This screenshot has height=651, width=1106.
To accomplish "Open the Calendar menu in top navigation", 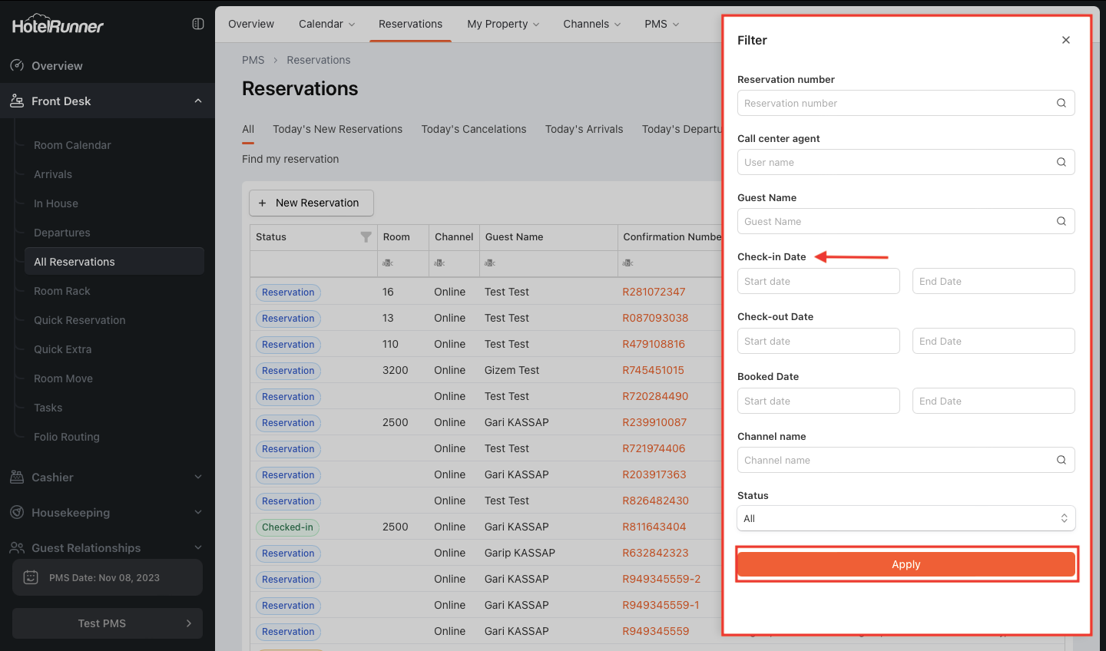I will pyautogui.click(x=326, y=24).
